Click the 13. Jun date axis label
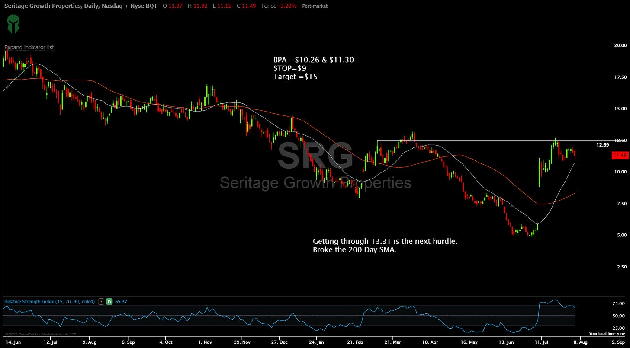630x348 pixels. click(x=506, y=342)
